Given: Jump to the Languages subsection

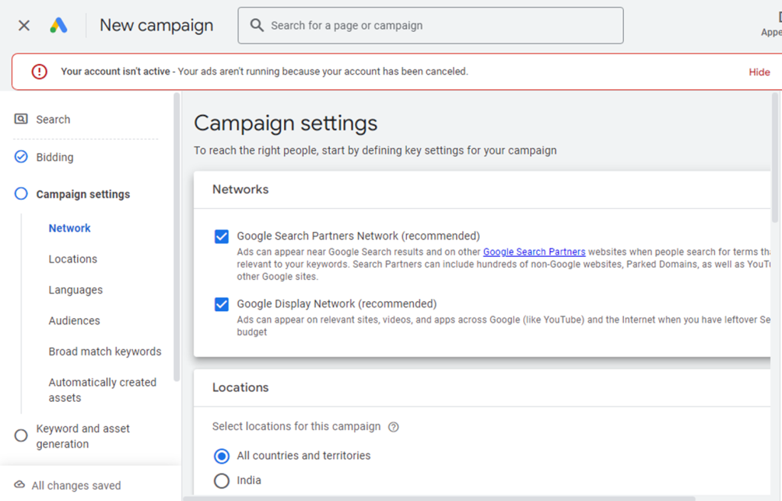Looking at the screenshot, I should [76, 290].
